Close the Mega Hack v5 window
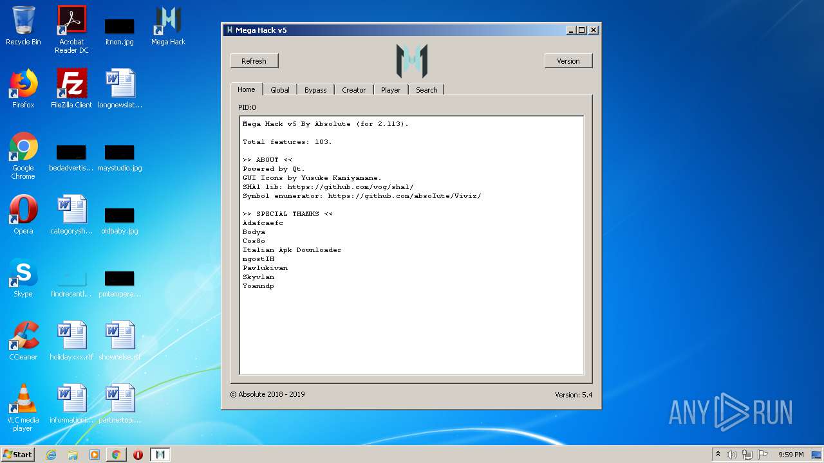824x463 pixels. tap(594, 30)
